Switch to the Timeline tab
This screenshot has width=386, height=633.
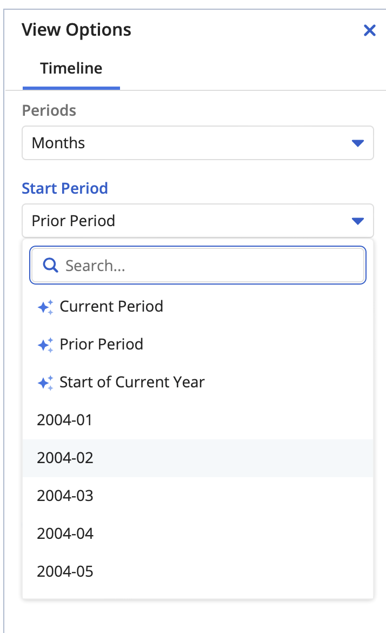pos(71,69)
